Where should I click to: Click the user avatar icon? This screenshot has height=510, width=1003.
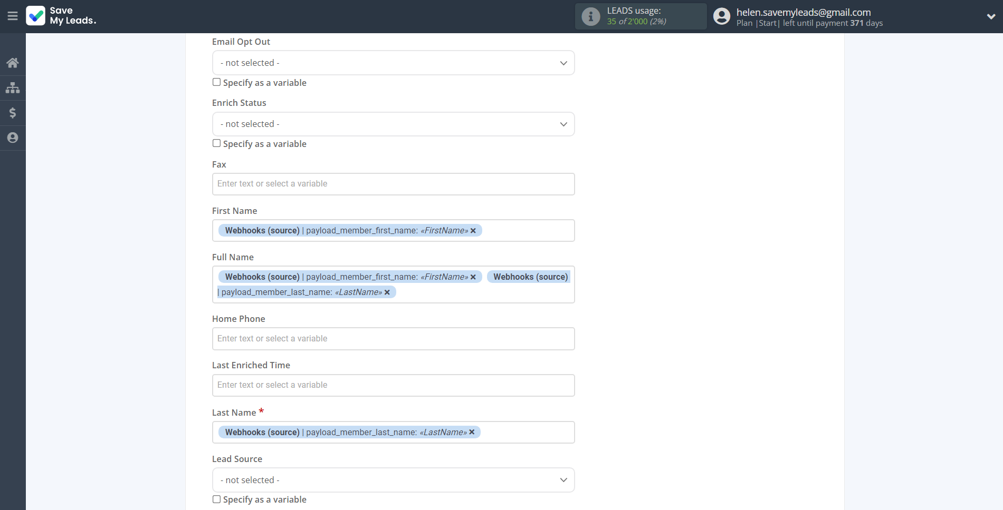coord(722,16)
